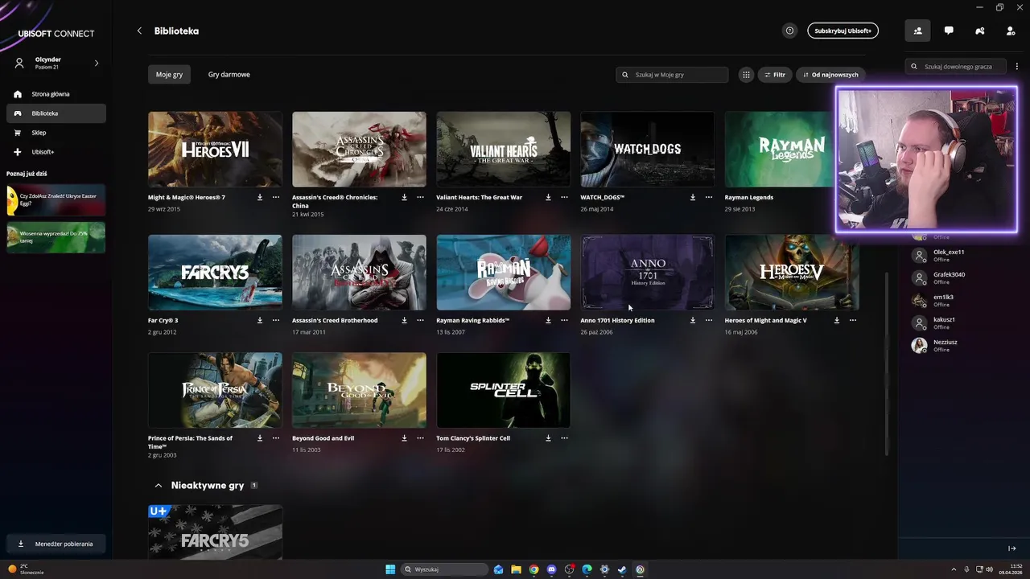The height and width of the screenshot is (579, 1030).
Task: Download Tom Clancy's Splinter Cell
Action: click(x=548, y=438)
